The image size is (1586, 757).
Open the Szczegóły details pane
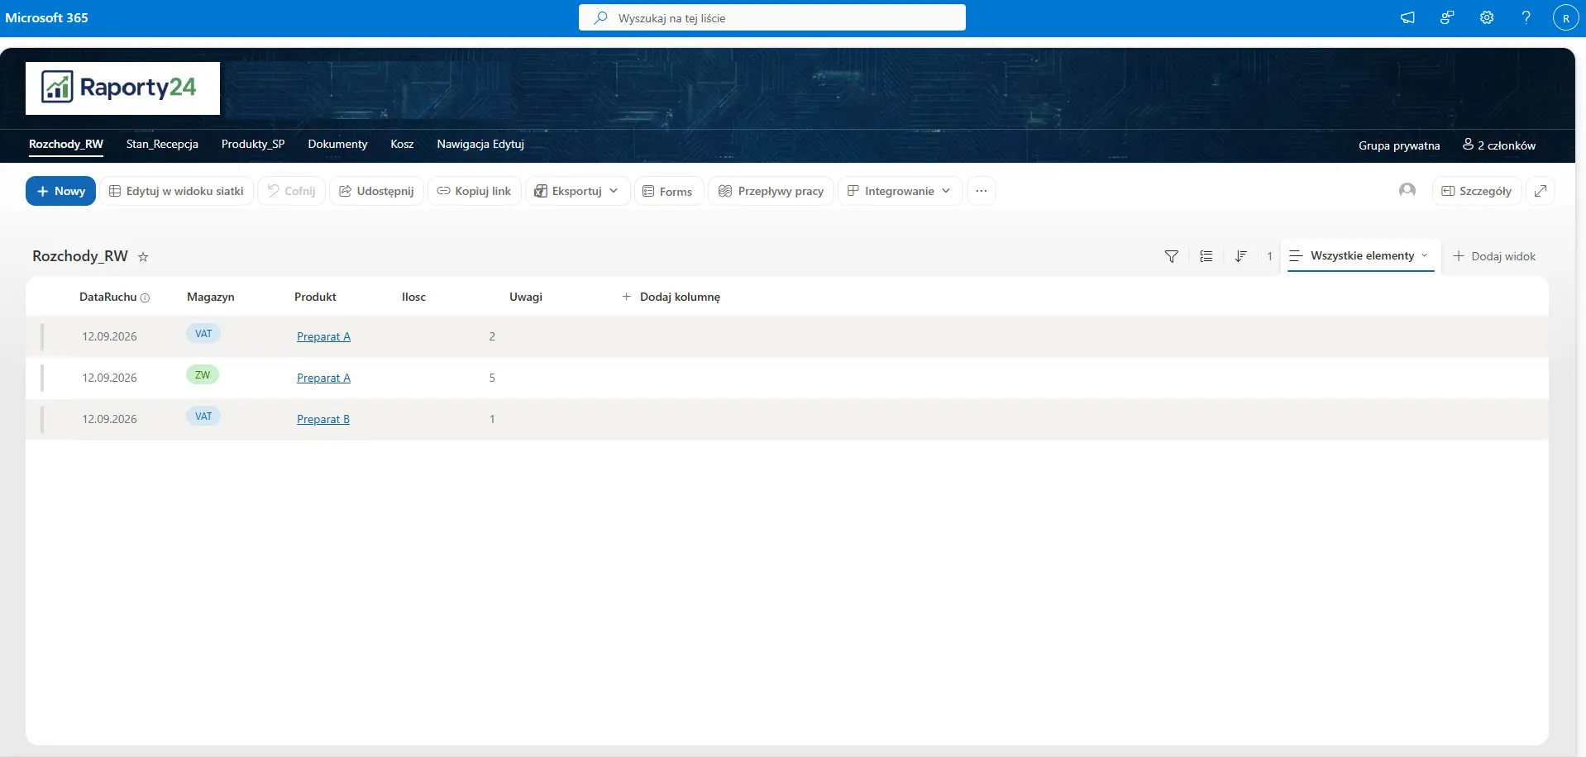tap(1477, 191)
